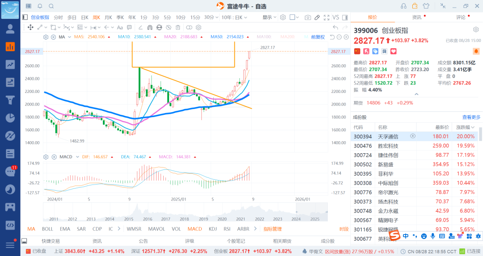483x256 pixels.
Task: Open the account profile in left sidebar
Action: pyautogui.click(x=10, y=29)
